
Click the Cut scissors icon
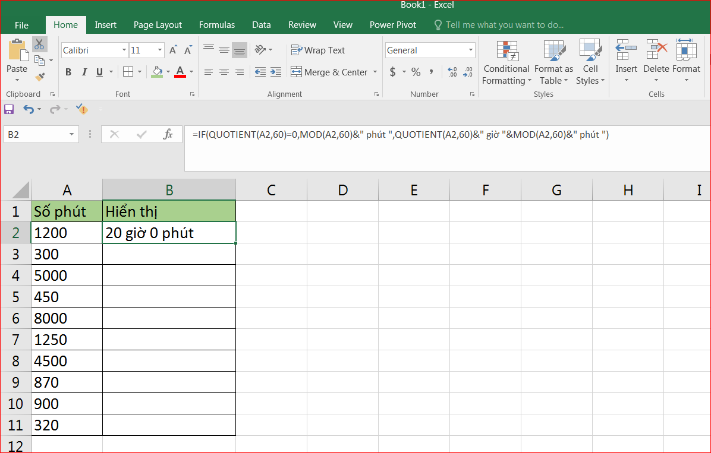click(x=39, y=45)
